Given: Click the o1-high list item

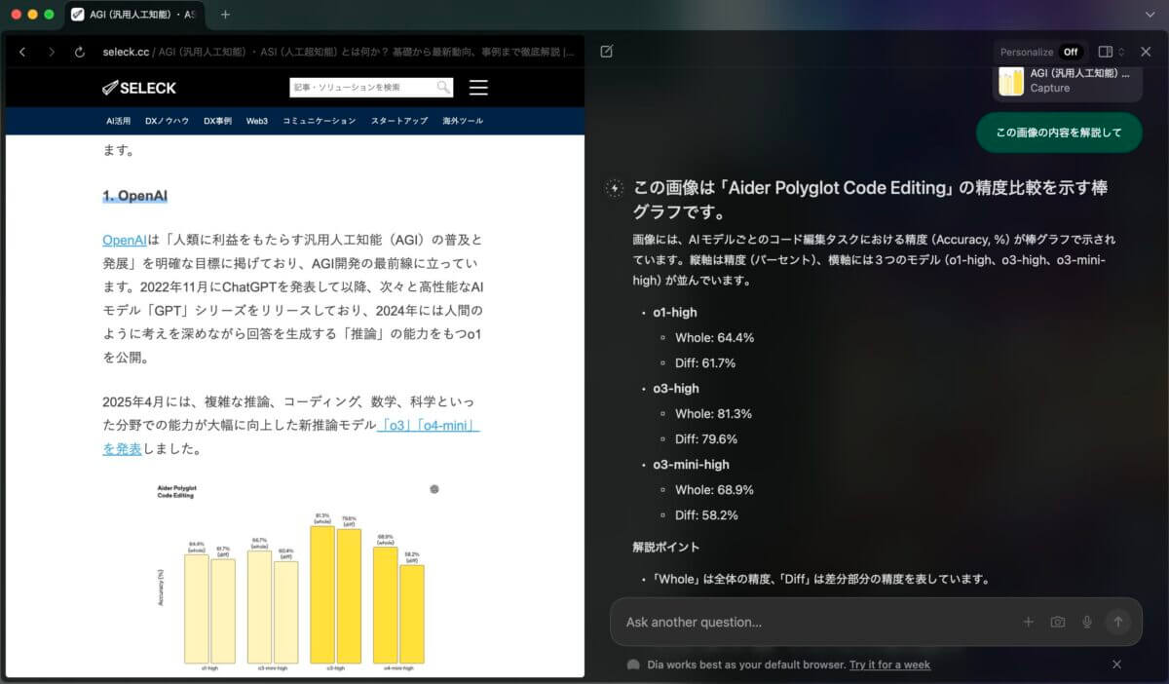Looking at the screenshot, I should coord(675,313).
